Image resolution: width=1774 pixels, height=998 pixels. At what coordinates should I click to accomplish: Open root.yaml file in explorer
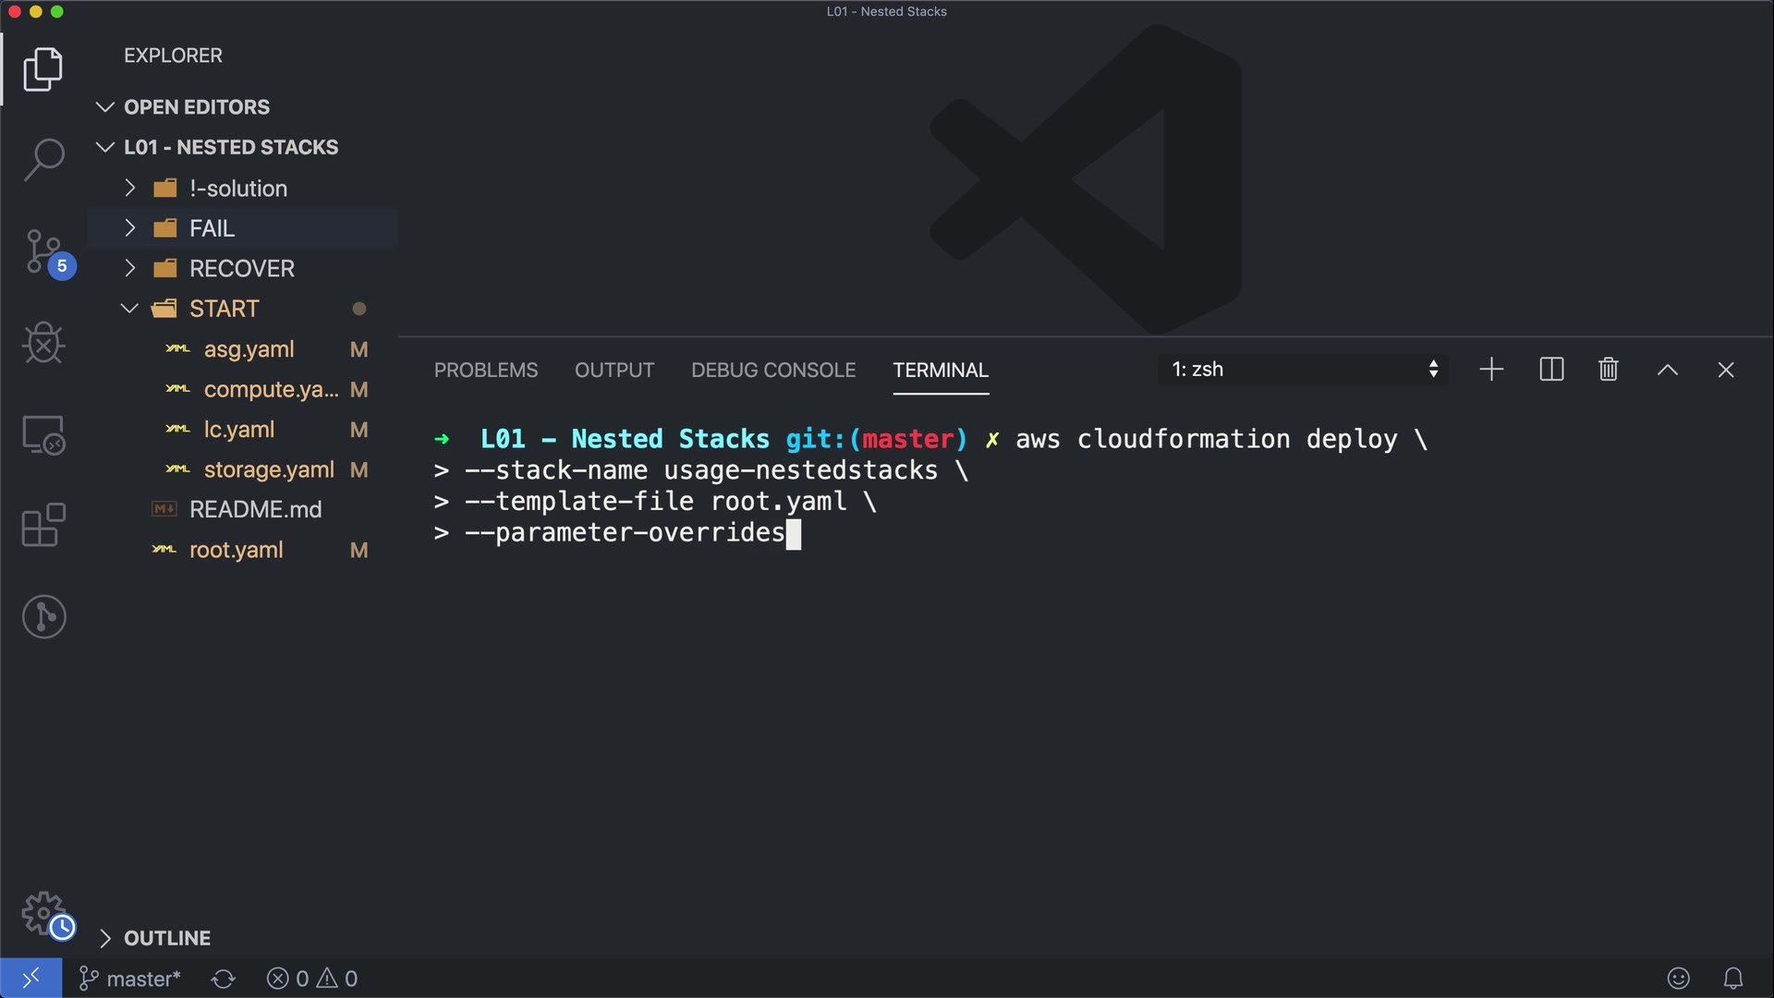(x=236, y=550)
